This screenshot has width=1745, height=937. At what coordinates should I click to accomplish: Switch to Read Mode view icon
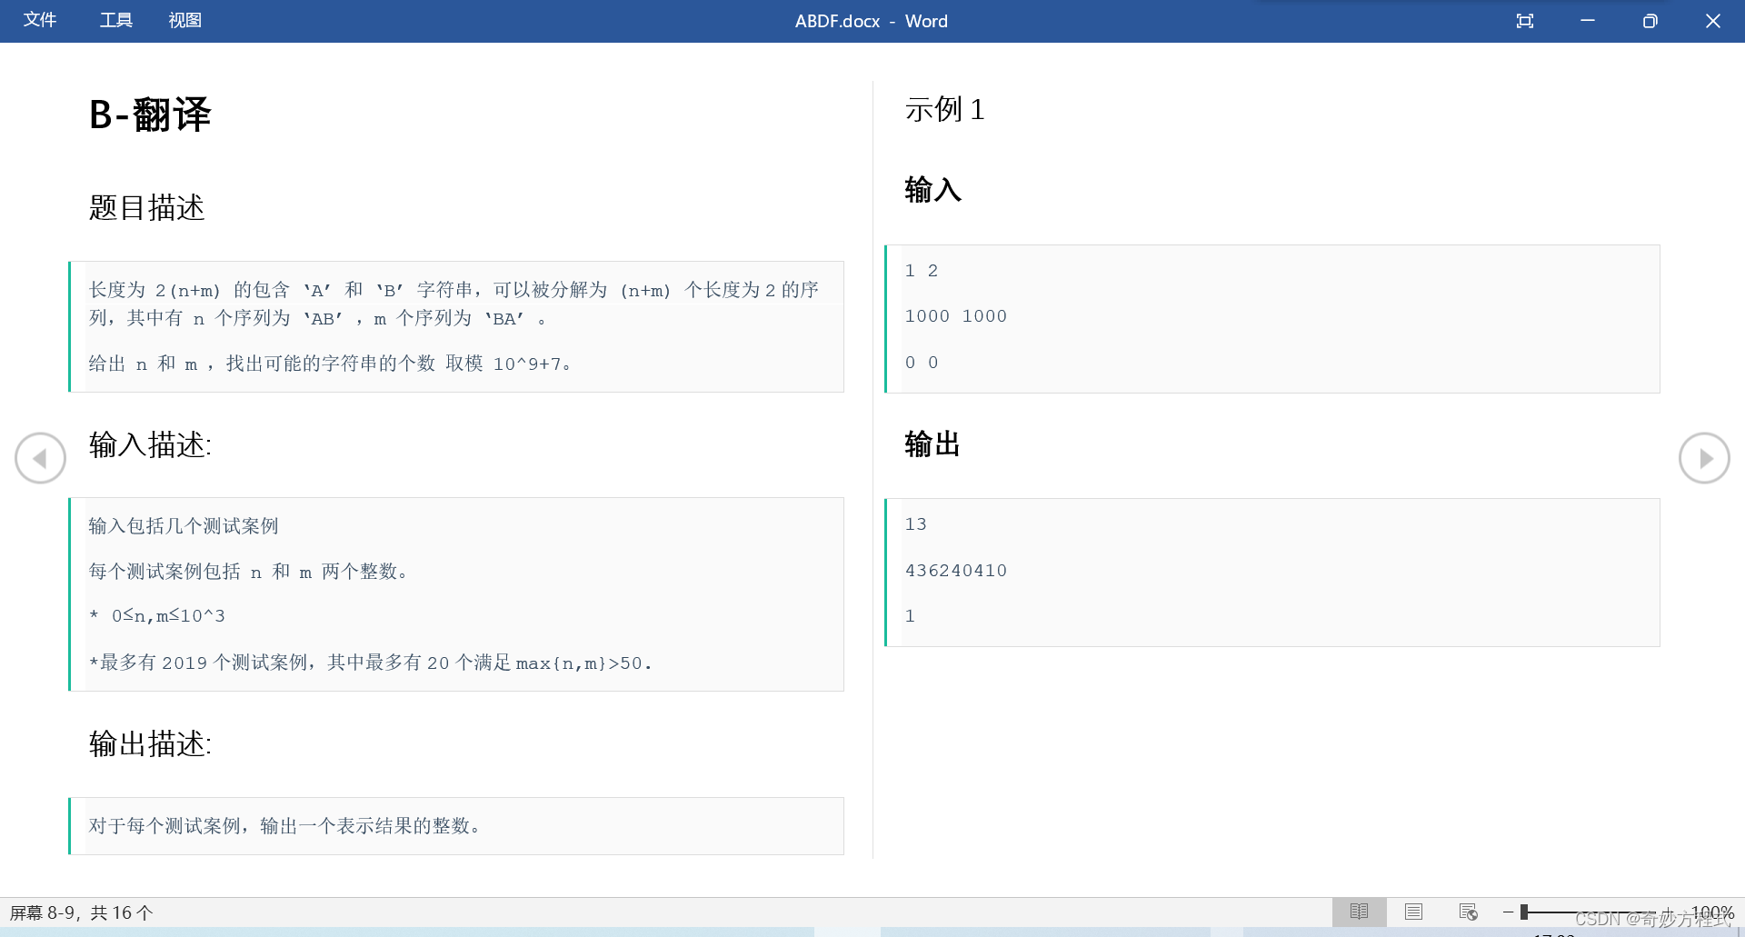pyautogui.click(x=1359, y=912)
